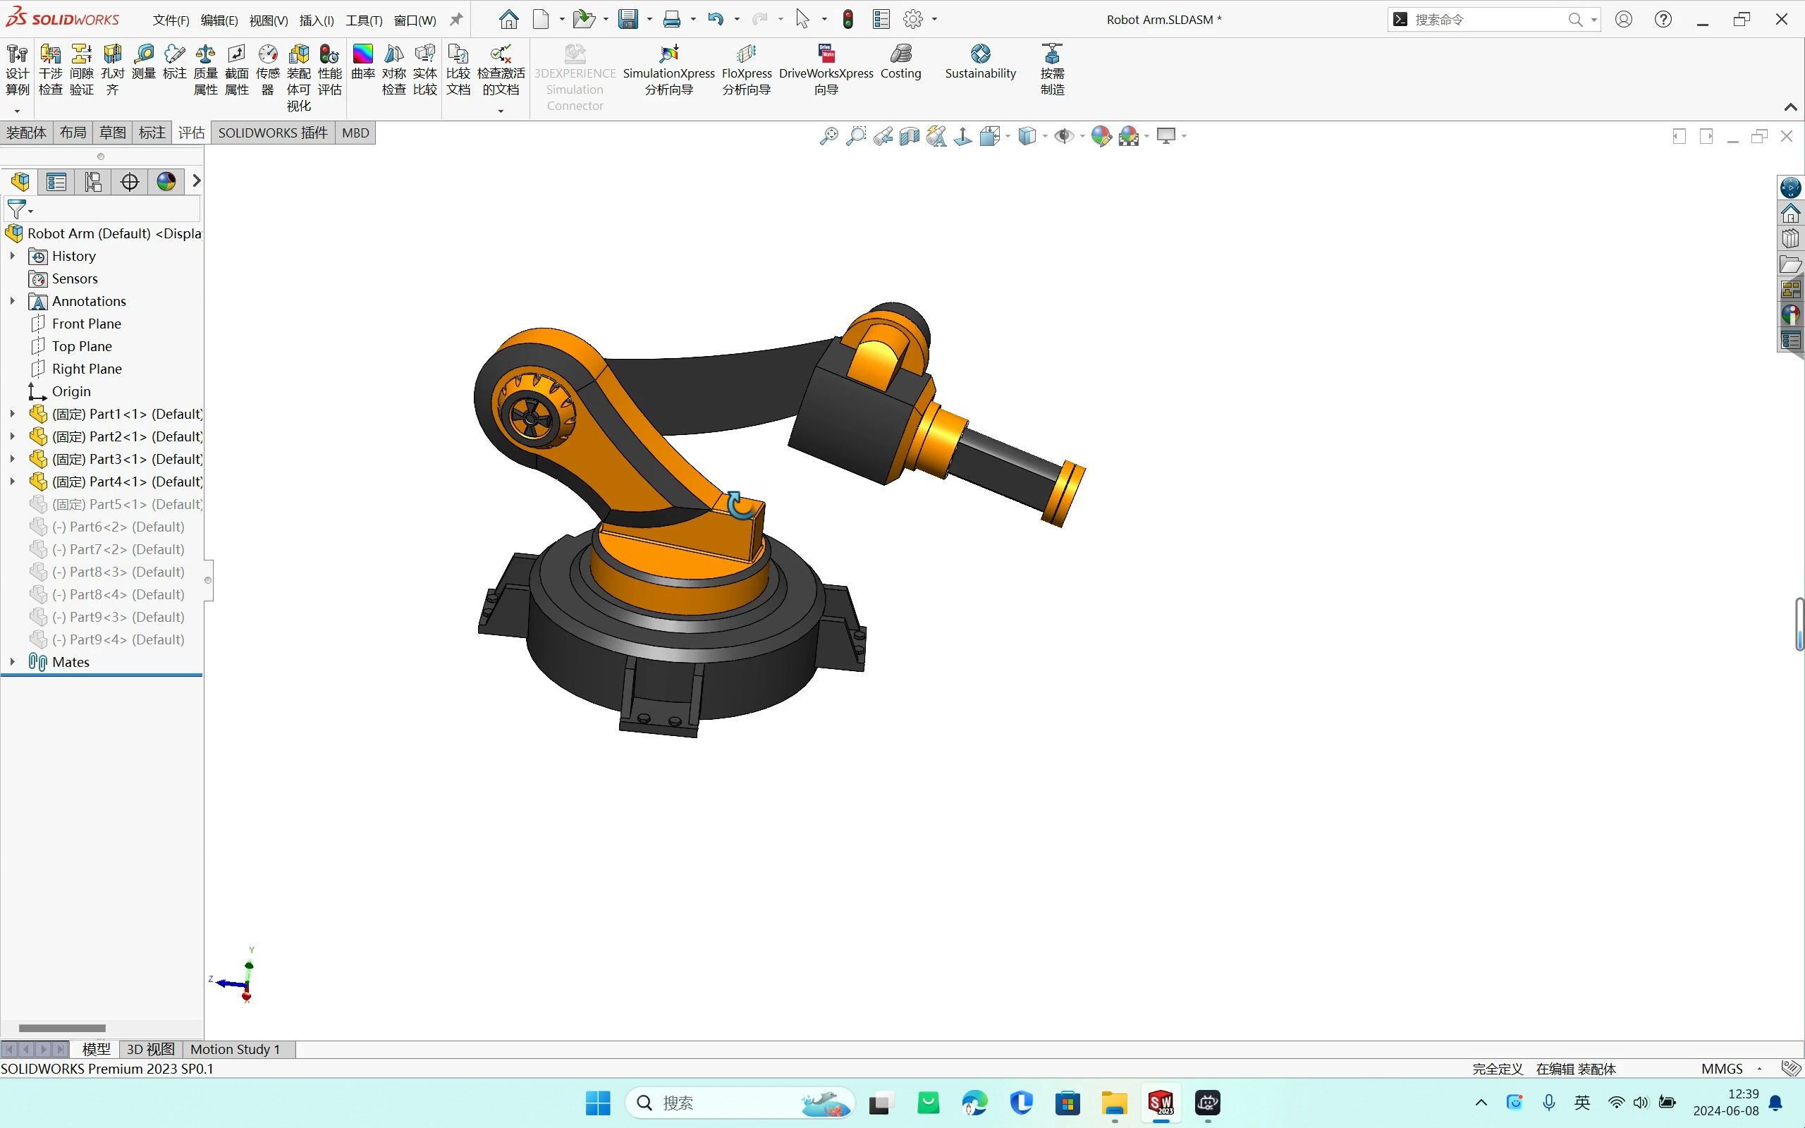Open the PropertyManager tab icon
The image size is (1805, 1128).
(56, 181)
